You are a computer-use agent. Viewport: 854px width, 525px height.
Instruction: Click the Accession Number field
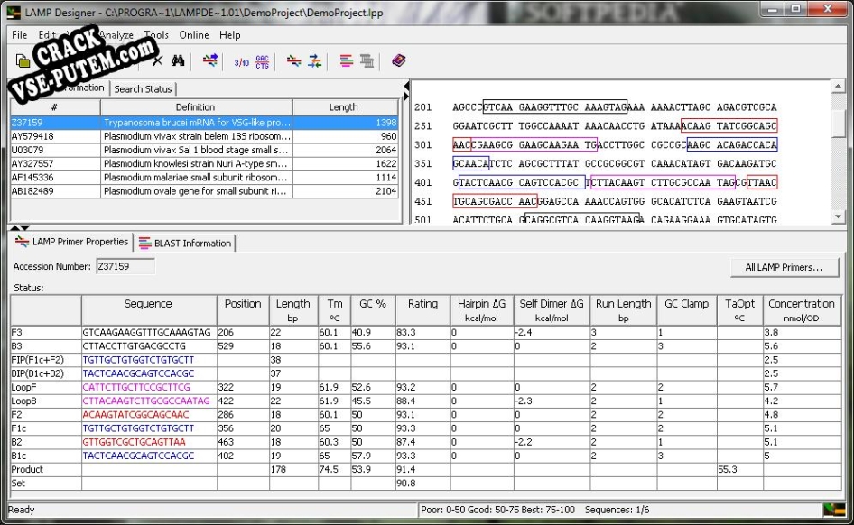click(125, 266)
